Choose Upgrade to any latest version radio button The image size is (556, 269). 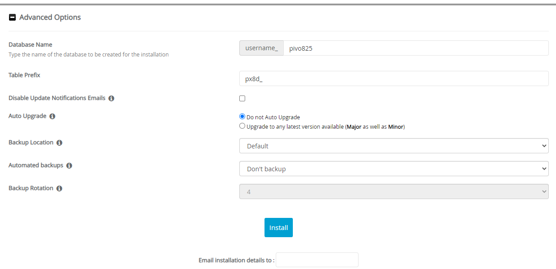[x=242, y=126]
